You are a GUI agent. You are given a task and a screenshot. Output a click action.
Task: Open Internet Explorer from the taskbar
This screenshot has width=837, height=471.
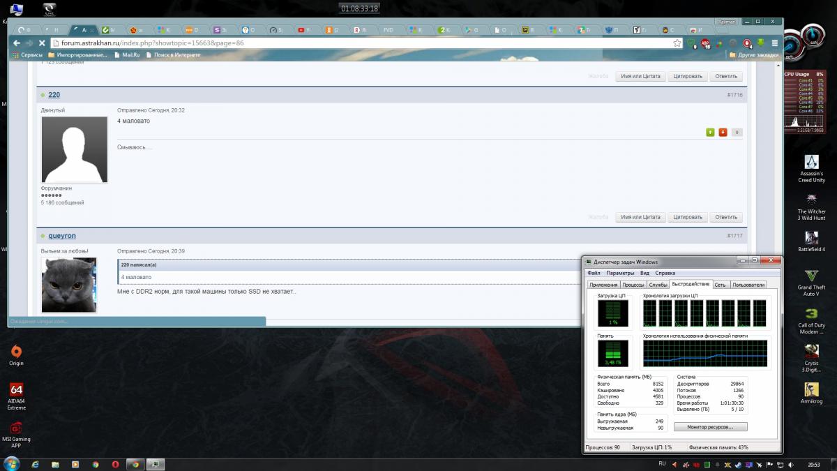click(x=35, y=464)
